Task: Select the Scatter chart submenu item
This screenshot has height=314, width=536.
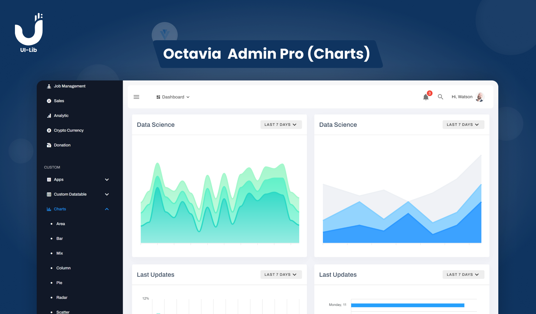Action: coord(63,312)
